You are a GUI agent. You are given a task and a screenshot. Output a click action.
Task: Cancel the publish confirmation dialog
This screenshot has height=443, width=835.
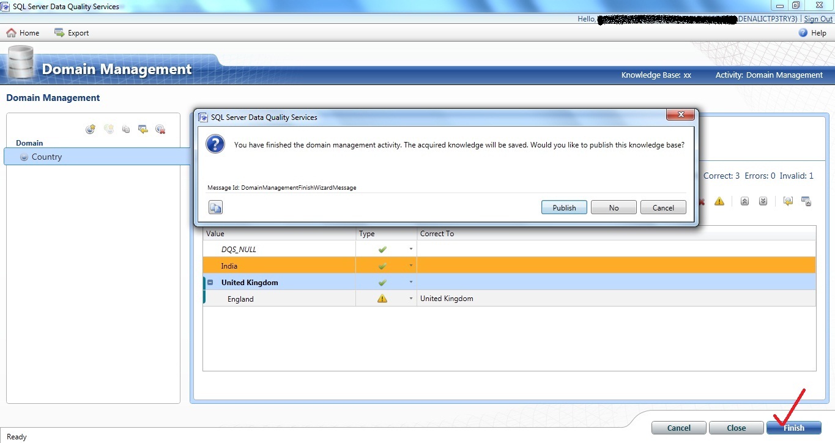[x=663, y=207]
